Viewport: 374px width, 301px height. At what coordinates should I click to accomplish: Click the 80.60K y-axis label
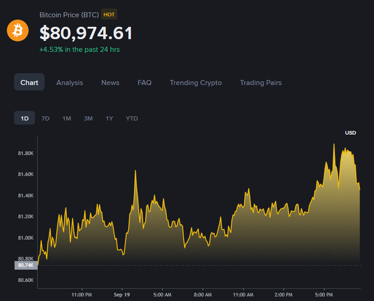click(26, 280)
